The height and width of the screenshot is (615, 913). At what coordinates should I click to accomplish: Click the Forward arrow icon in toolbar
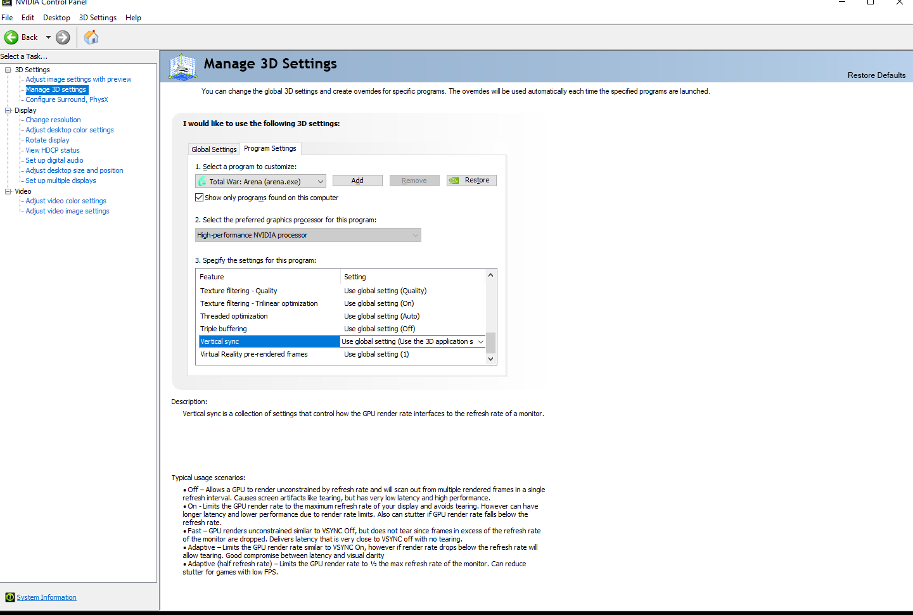(x=63, y=37)
